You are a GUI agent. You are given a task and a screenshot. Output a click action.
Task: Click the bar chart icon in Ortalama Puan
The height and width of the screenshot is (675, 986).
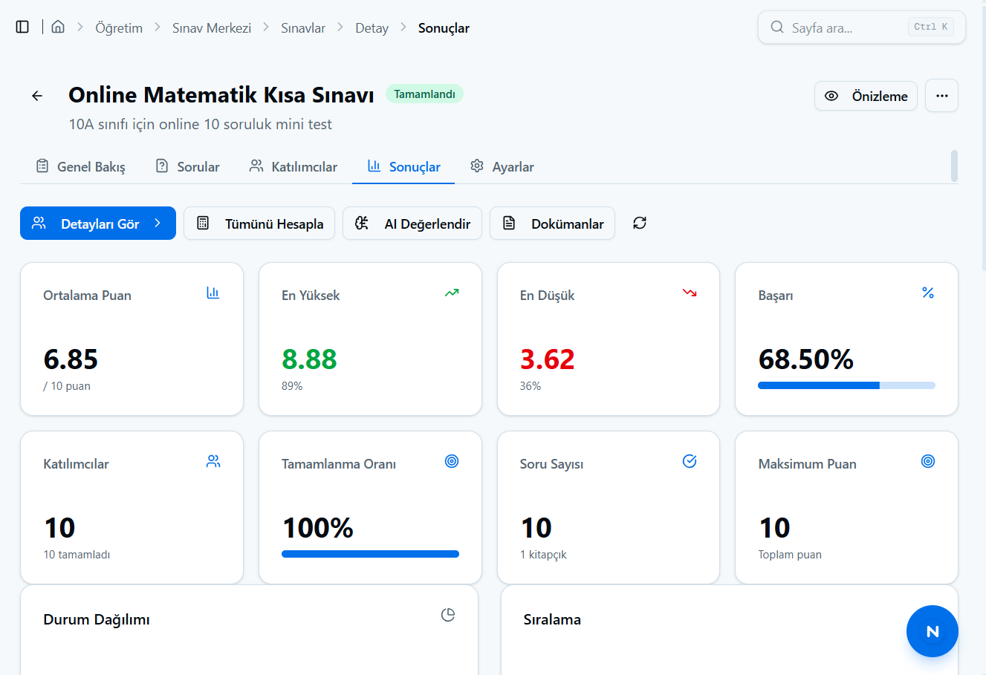(213, 293)
